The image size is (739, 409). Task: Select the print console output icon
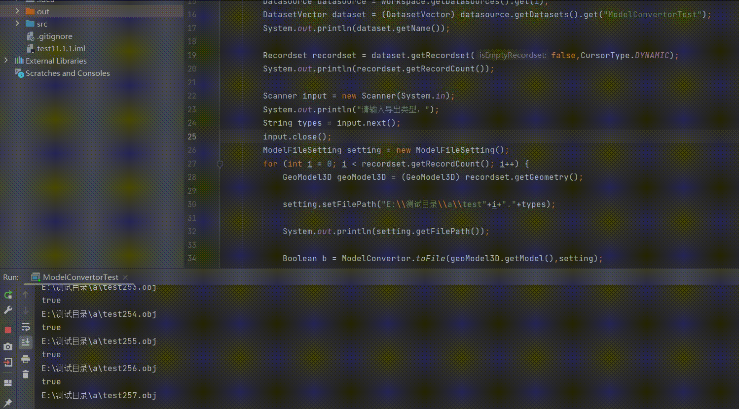point(26,359)
